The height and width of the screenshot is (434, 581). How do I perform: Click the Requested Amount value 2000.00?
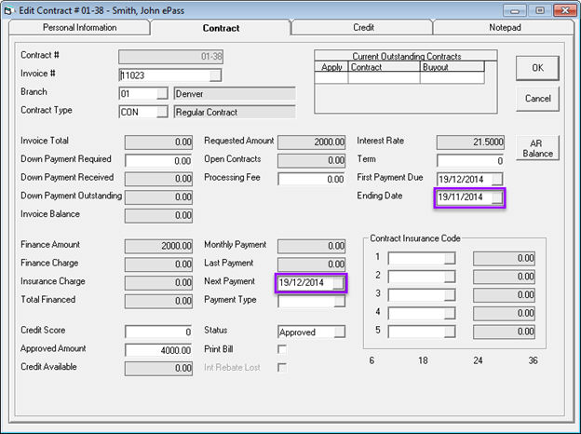pyautogui.click(x=311, y=142)
